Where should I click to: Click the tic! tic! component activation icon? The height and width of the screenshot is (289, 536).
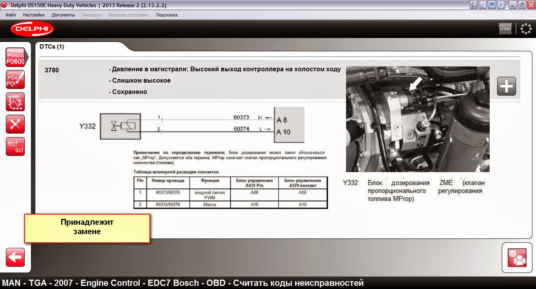tap(15, 146)
